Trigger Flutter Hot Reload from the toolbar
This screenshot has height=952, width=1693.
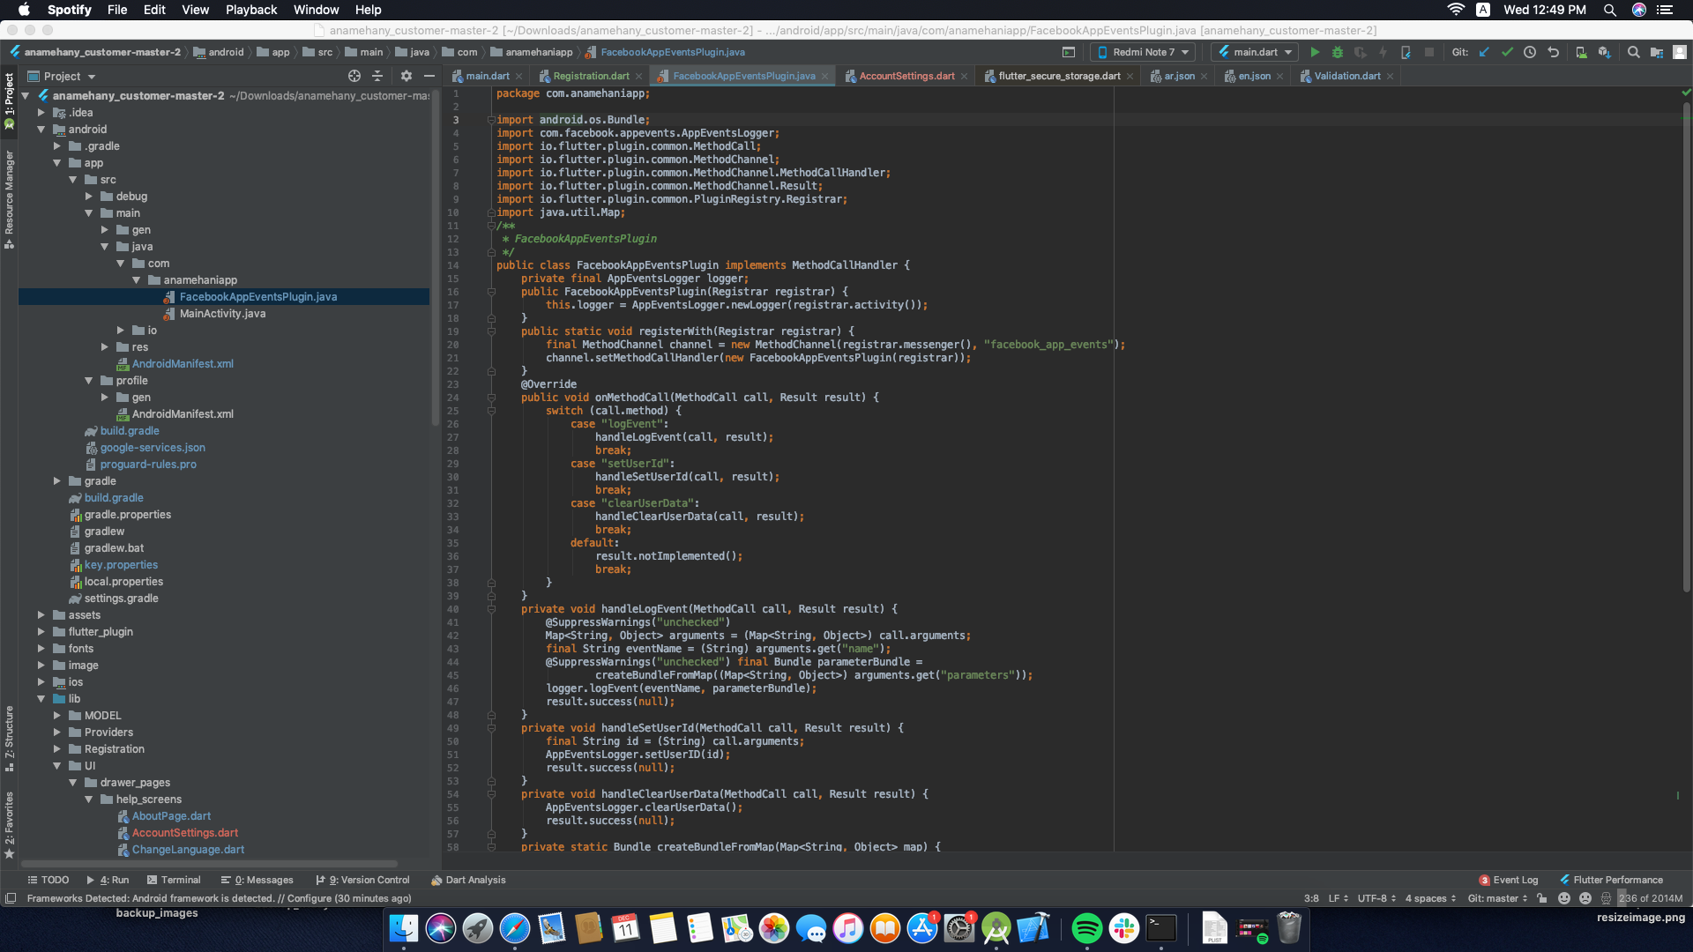click(1383, 52)
